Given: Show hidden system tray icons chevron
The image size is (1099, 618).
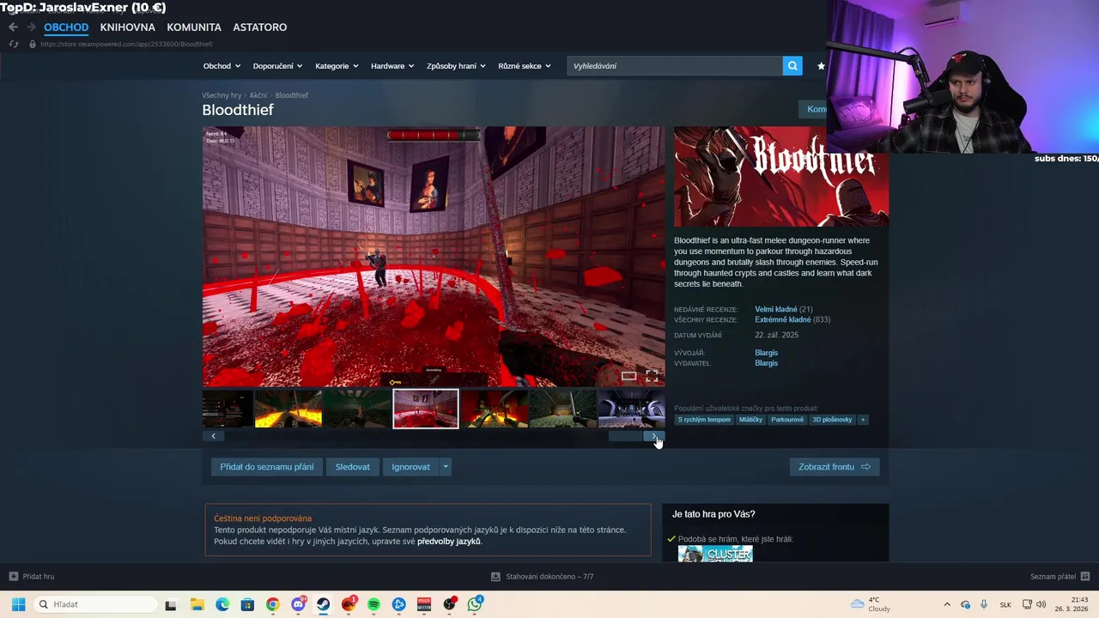Looking at the screenshot, I should click(947, 604).
